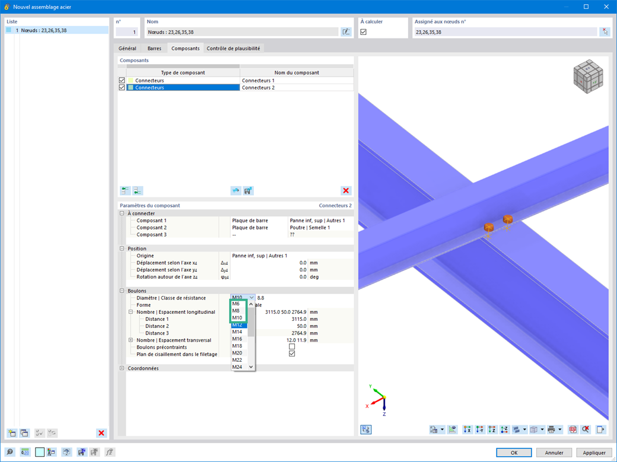Click yellow color swatch of Connecteurs 1
The width and height of the screenshot is (617, 462).
(x=131, y=80)
